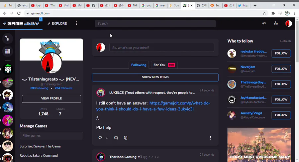299x162 pixels.
Task: Open ThaNooblGaming_YT profile name
Action: pos(126,157)
